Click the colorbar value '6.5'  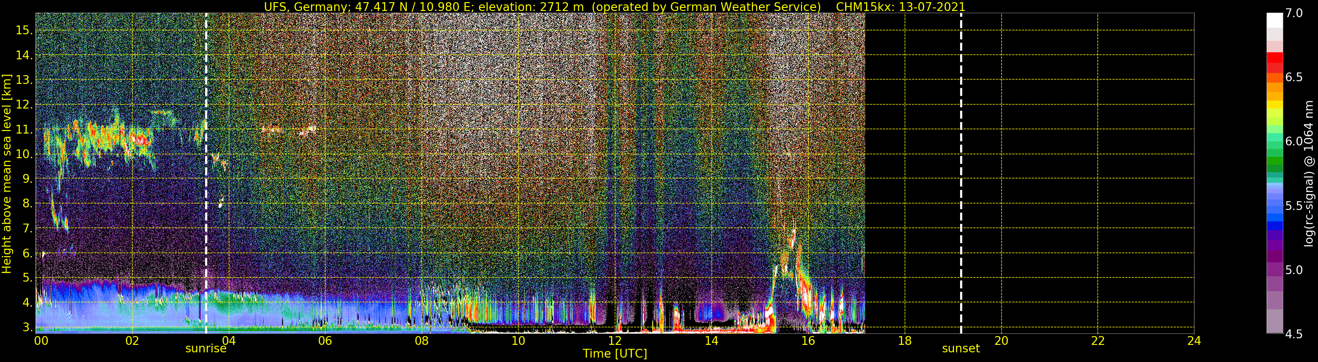[1294, 77]
